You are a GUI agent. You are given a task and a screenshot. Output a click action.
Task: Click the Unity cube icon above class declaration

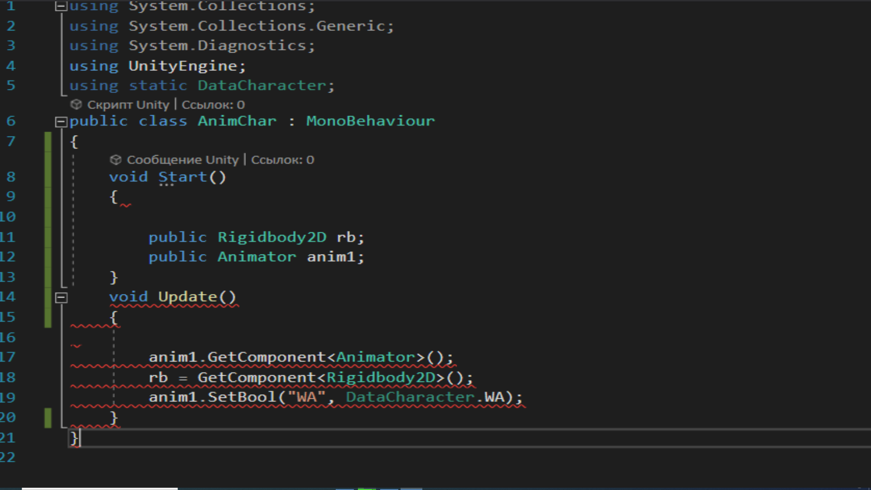tap(76, 105)
